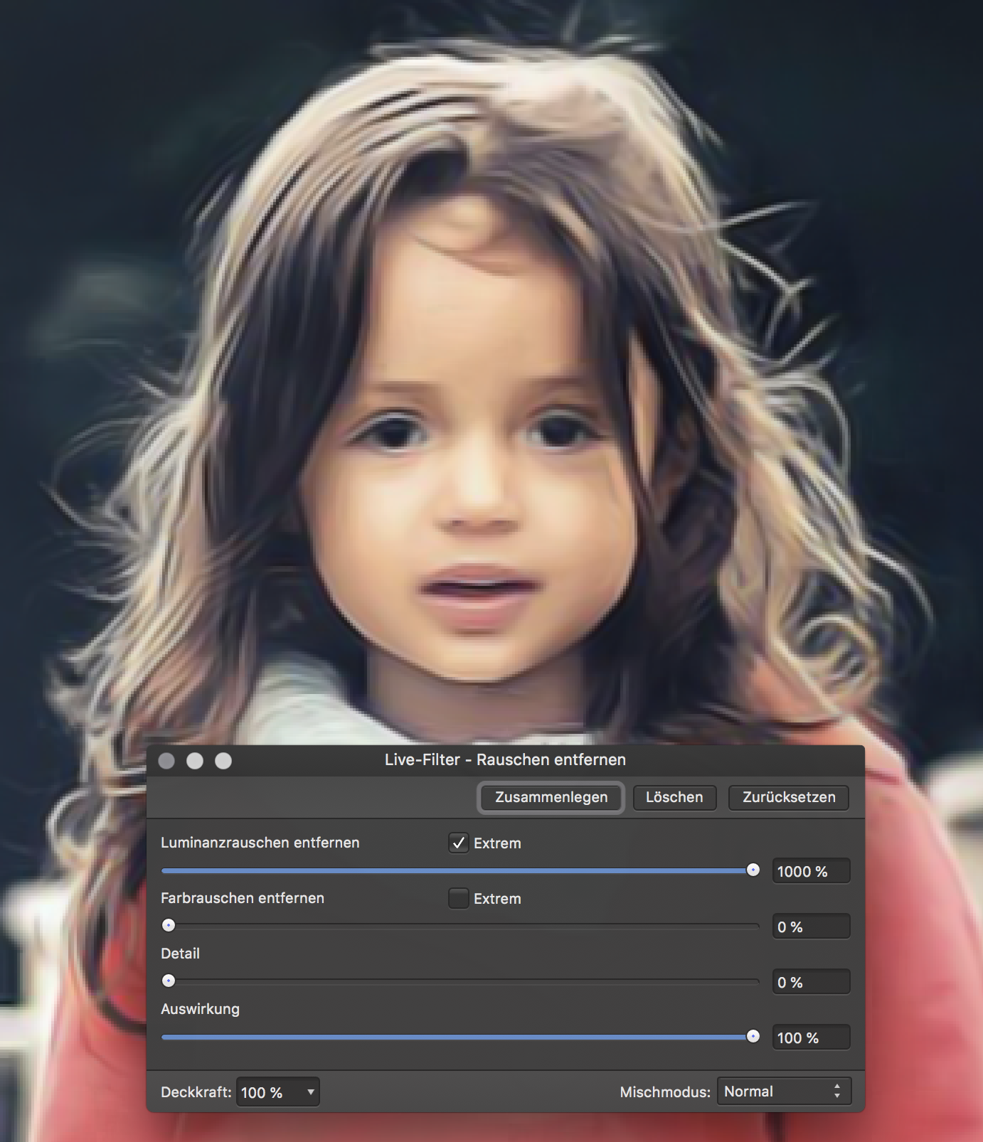Click the Auswirkung slider handle

(x=753, y=1037)
